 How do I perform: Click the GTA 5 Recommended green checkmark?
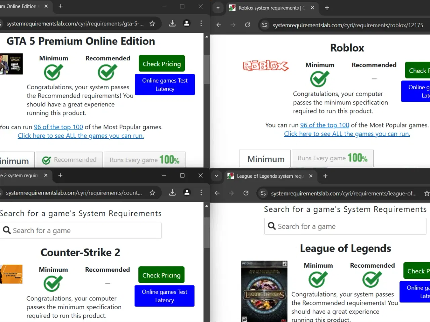coord(107,72)
